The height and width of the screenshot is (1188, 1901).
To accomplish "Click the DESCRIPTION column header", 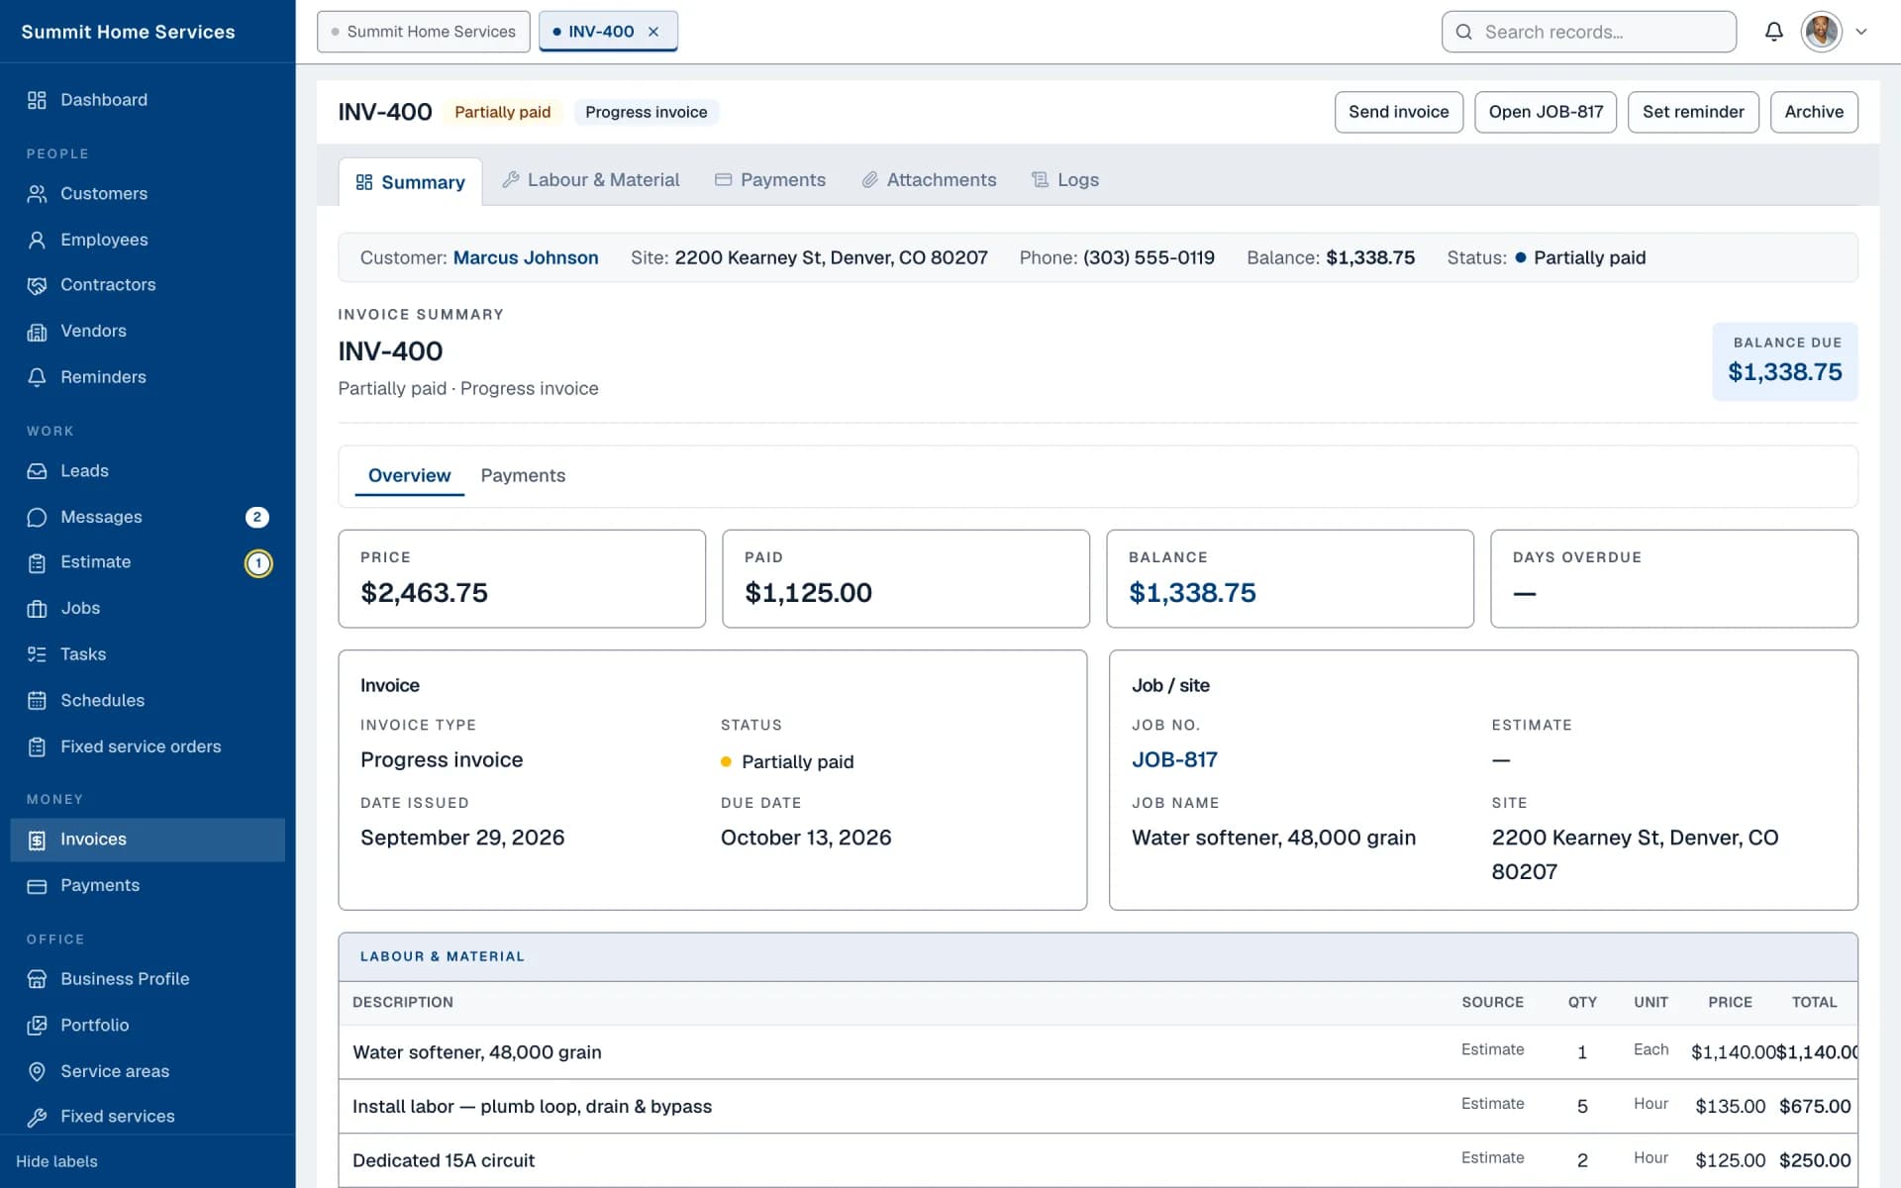I will click(403, 1003).
